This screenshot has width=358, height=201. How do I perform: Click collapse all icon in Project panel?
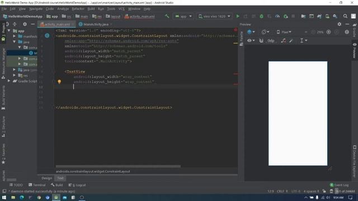pos(15,24)
